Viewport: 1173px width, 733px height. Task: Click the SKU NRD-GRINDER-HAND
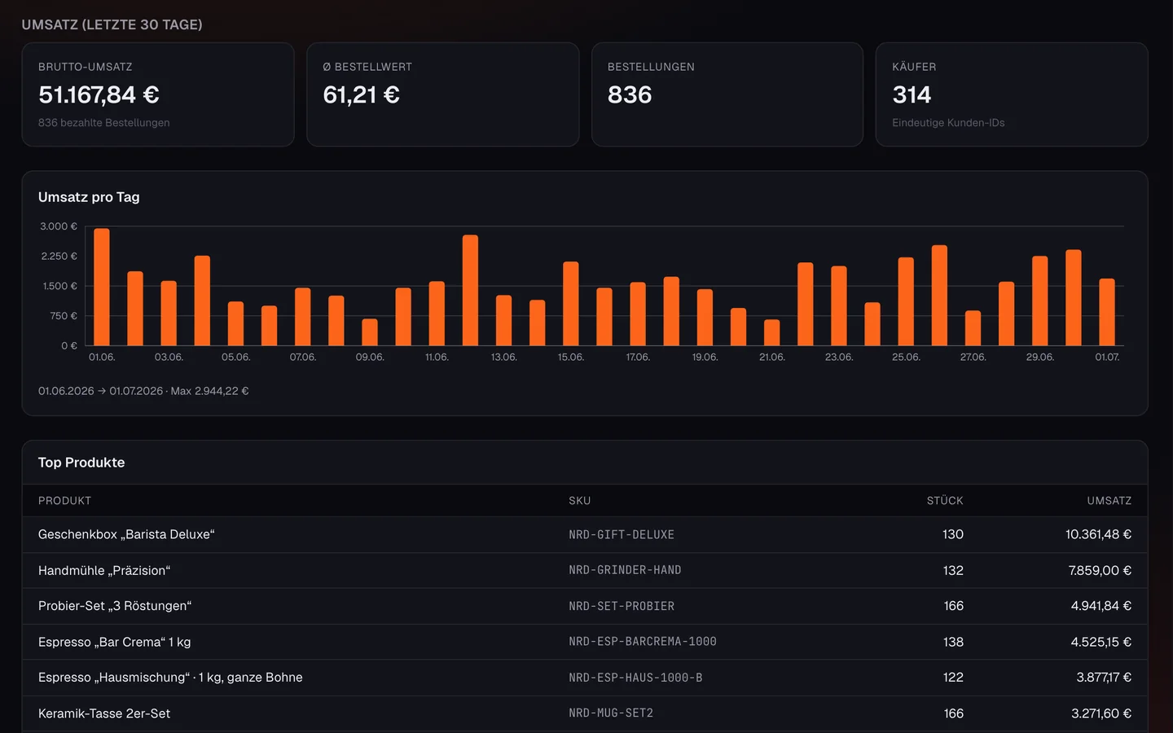625,570
